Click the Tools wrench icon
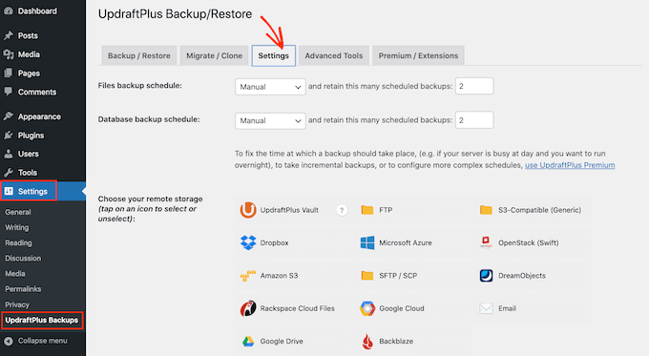Screen dimensions: 649x356 pos(9,172)
